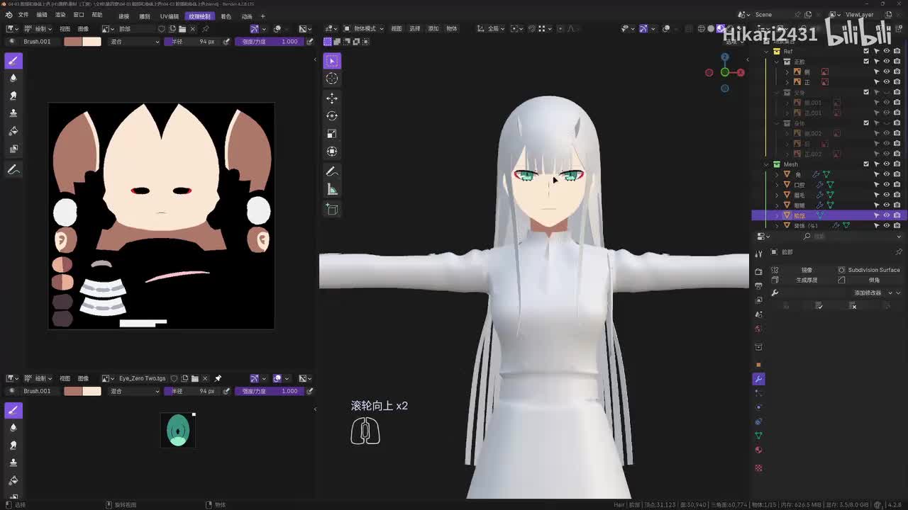This screenshot has width=908, height=510.
Task: Select the Soften tool in upper image editor
Action: click(x=13, y=78)
